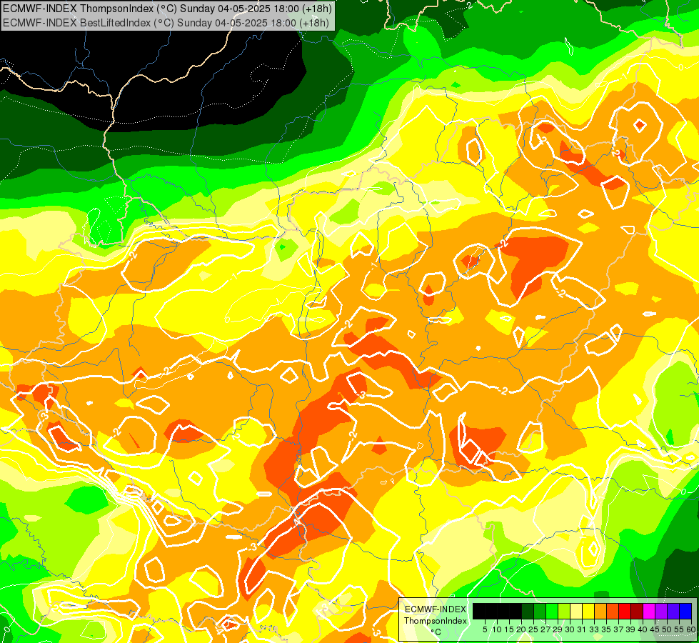Click the legend scale value '20'

coord(521,629)
